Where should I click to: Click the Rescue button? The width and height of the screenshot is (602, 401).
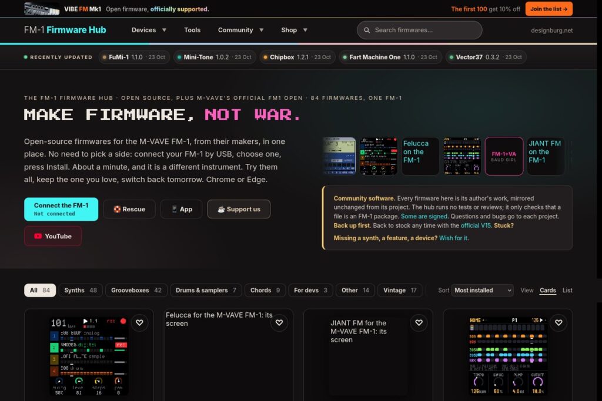tap(129, 209)
